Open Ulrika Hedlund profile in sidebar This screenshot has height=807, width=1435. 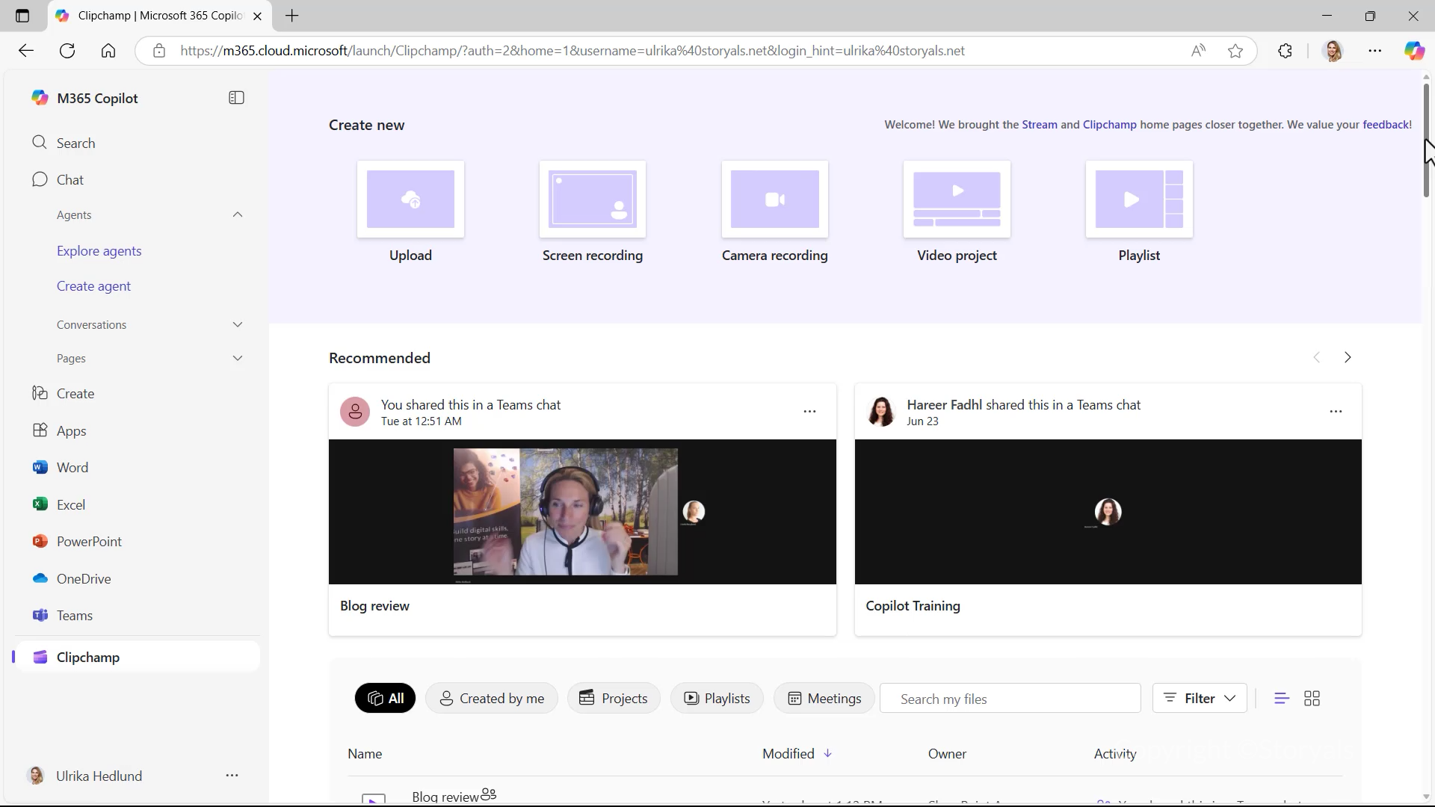tap(84, 776)
